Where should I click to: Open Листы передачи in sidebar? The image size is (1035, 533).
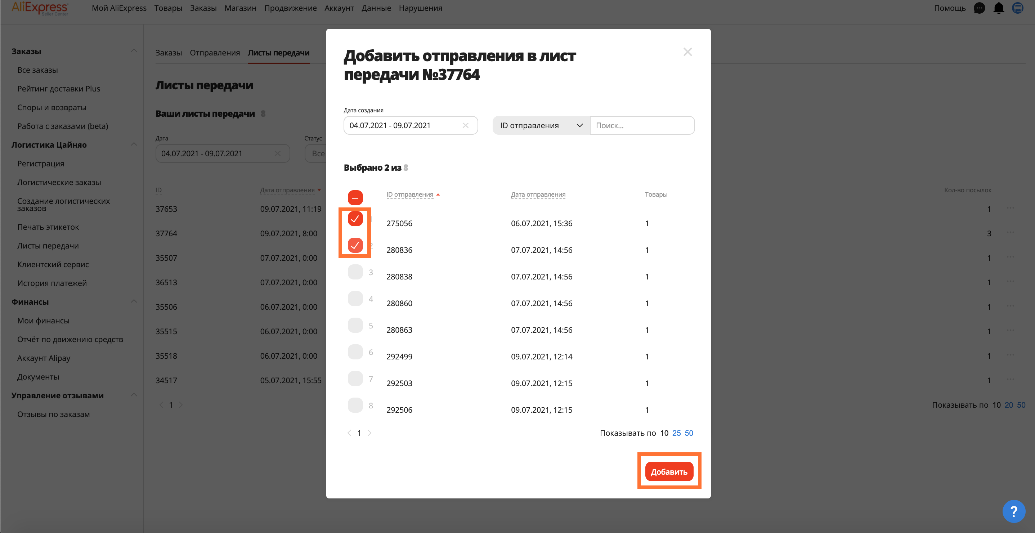[x=48, y=246]
